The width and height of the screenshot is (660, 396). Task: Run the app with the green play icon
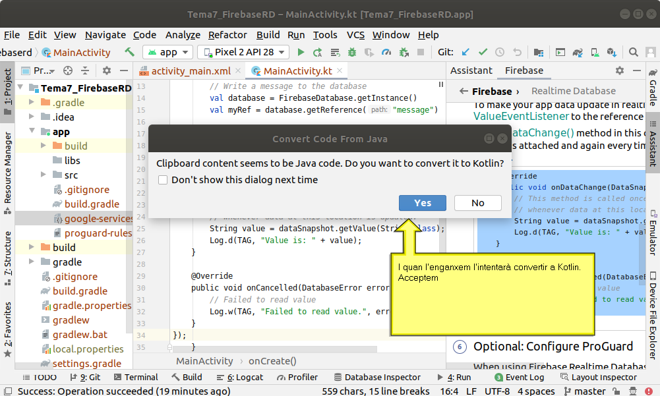pos(301,52)
